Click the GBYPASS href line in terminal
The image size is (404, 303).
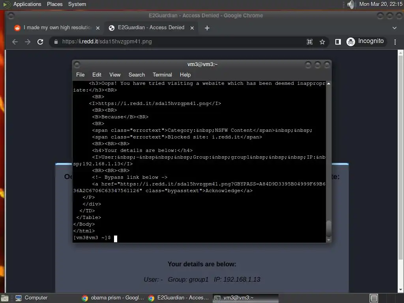coord(199,187)
